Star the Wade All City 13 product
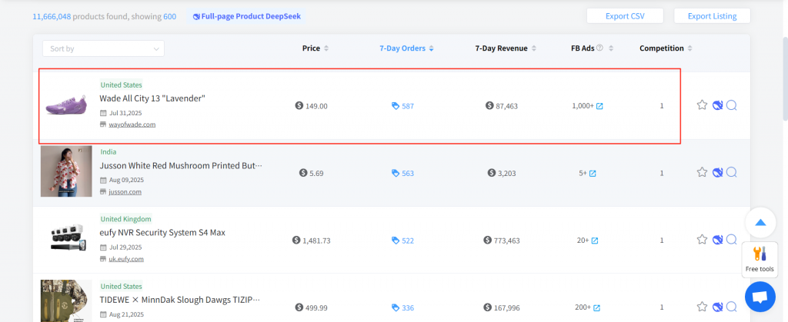 point(702,105)
